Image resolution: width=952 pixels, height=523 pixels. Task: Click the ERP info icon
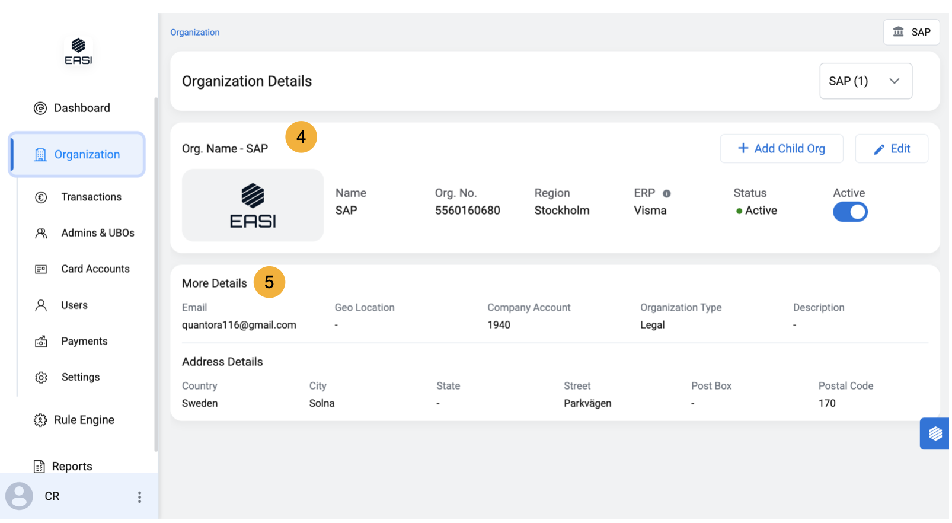point(666,194)
